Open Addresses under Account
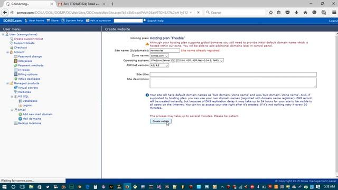 [x=25, y=61]
